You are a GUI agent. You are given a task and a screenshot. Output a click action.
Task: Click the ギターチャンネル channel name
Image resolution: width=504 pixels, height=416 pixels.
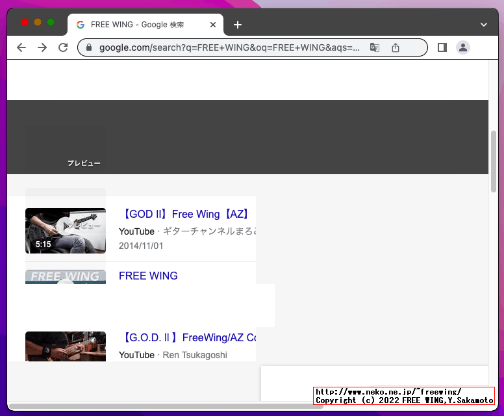coord(209,231)
